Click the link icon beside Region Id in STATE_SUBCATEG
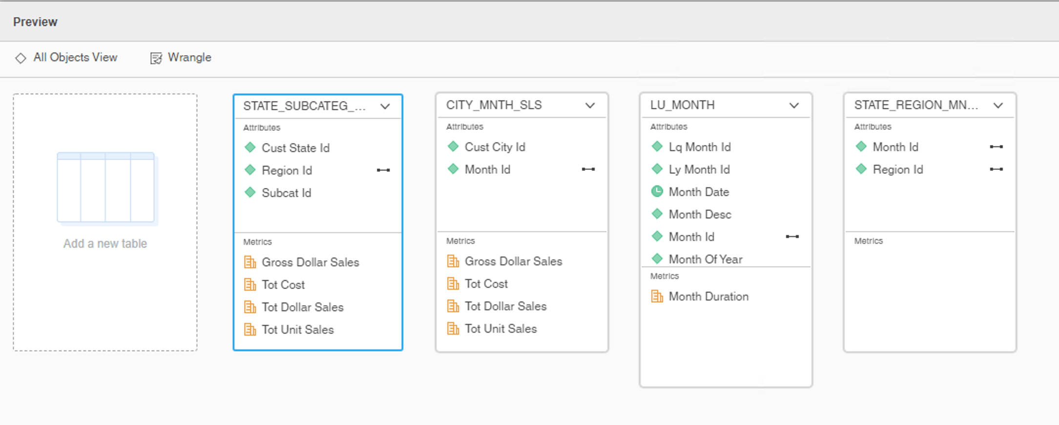 [383, 170]
